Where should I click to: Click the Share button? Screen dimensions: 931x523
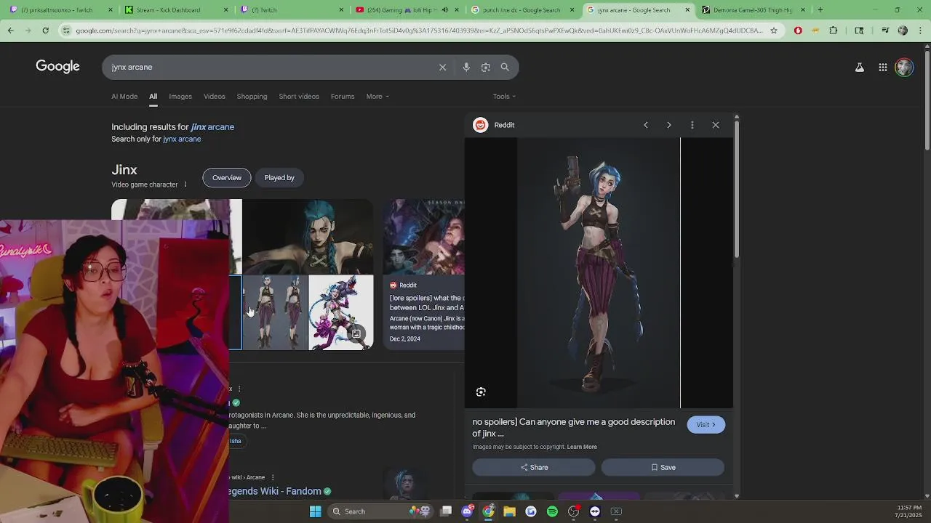[x=534, y=467]
